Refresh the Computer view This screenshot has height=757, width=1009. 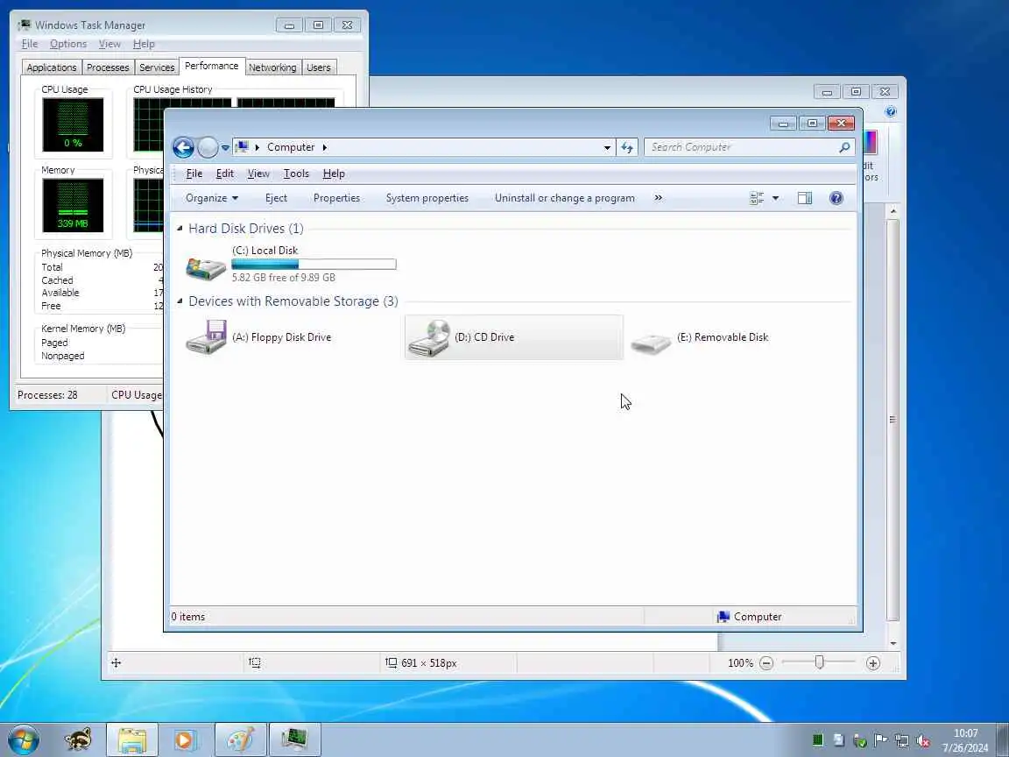[627, 147]
